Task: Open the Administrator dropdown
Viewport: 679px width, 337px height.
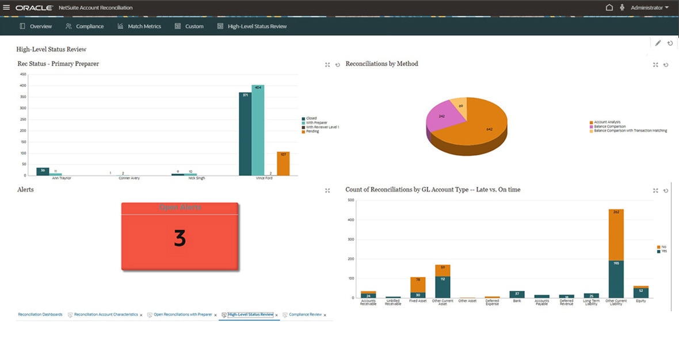Action: [x=649, y=7]
